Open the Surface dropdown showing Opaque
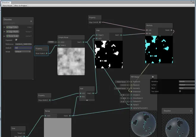 (x=187, y=85)
